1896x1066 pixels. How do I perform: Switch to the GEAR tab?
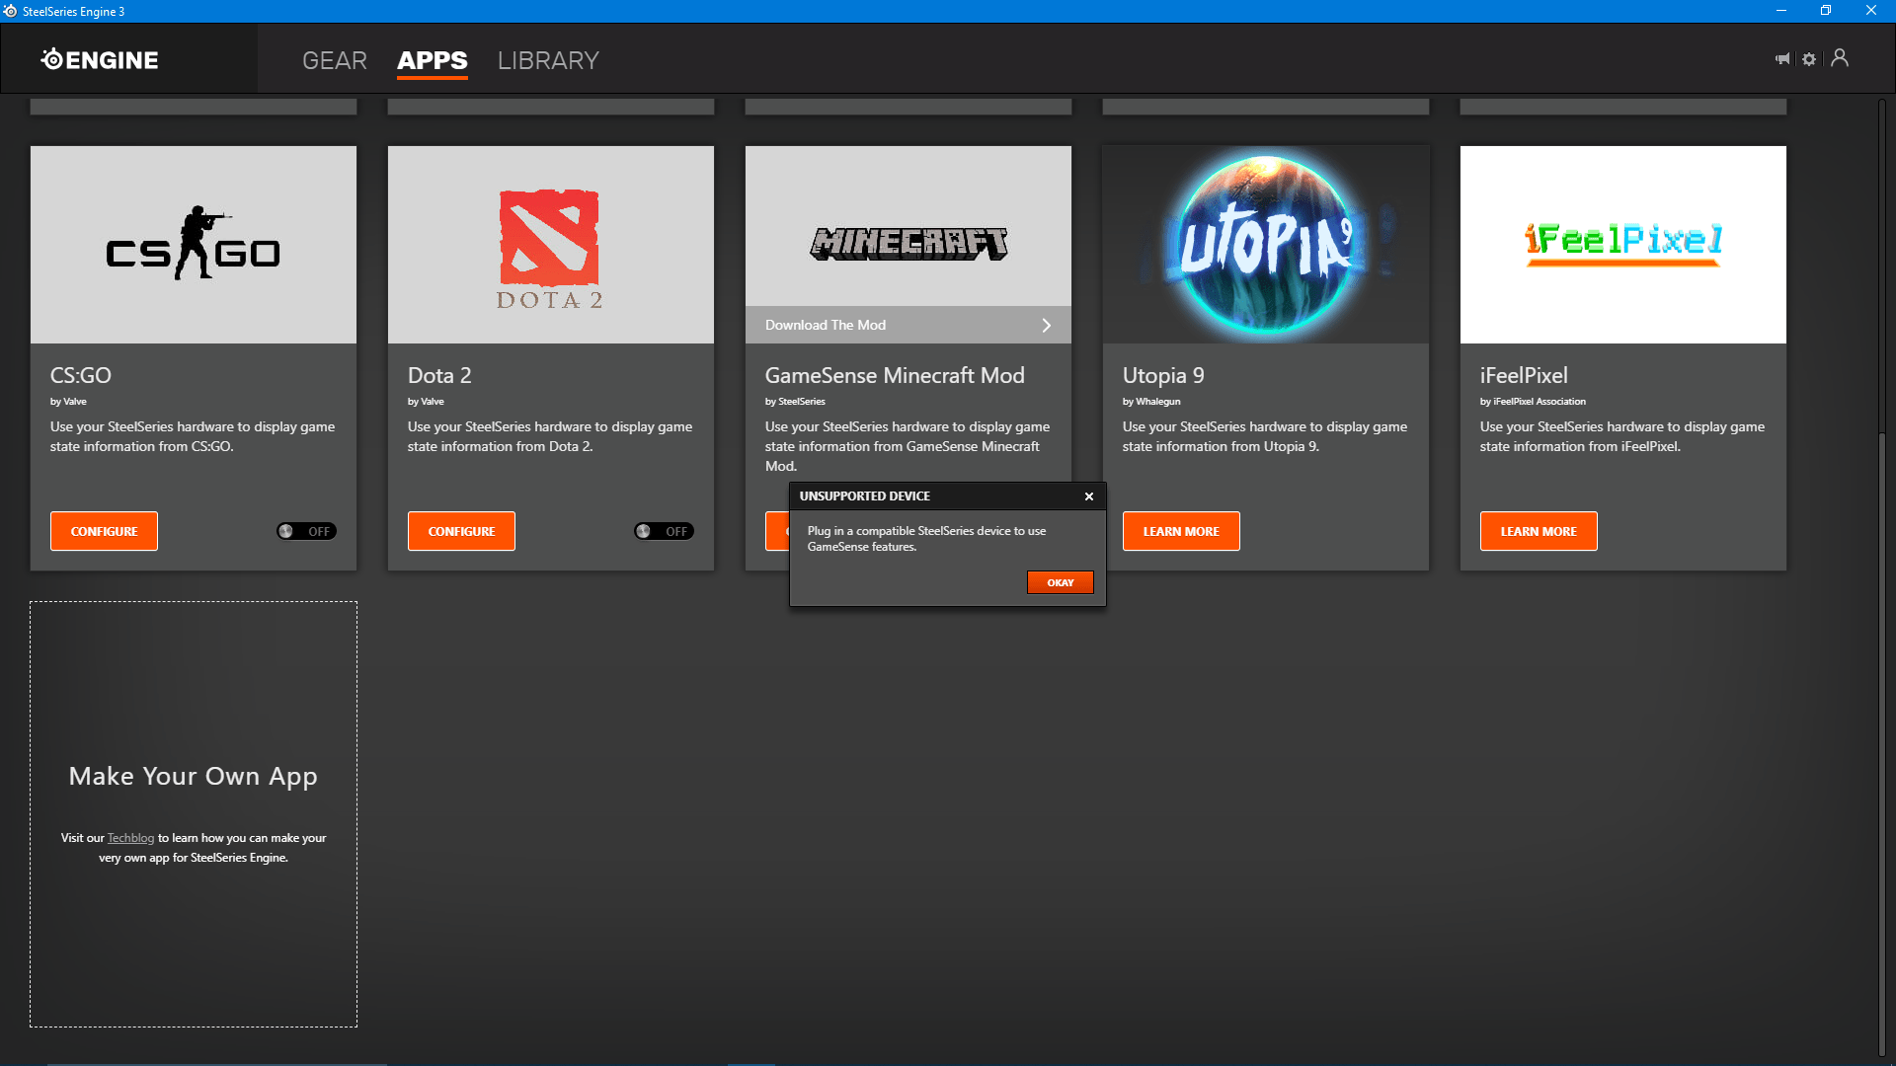pyautogui.click(x=335, y=60)
